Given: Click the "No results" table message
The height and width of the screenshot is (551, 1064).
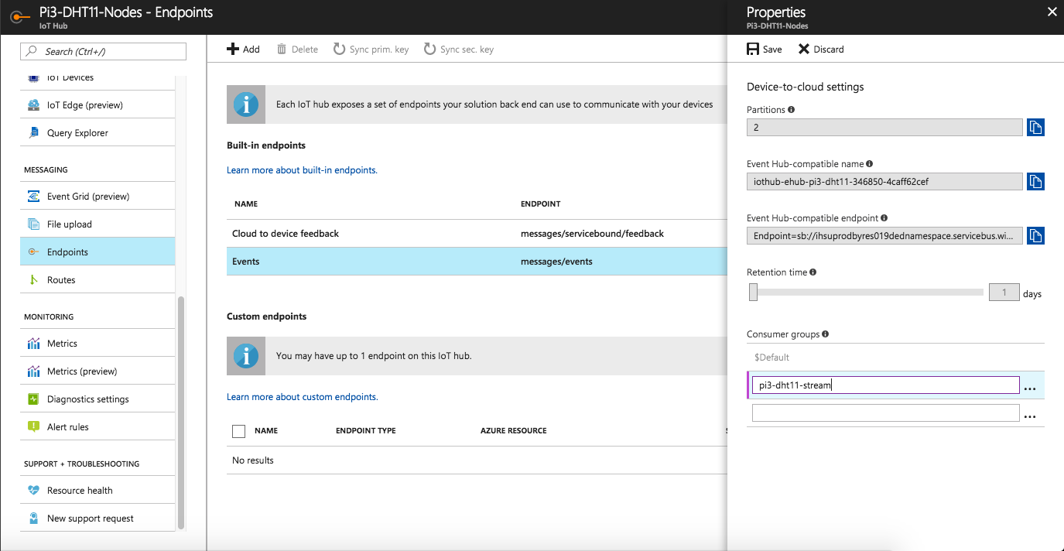Looking at the screenshot, I should point(253,460).
